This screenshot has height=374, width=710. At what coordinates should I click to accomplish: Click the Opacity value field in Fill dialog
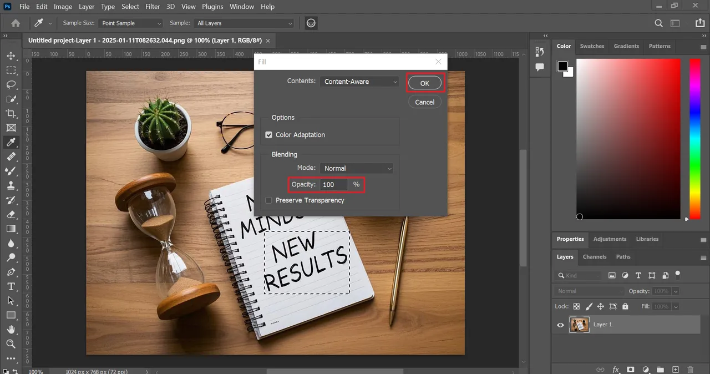click(333, 185)
